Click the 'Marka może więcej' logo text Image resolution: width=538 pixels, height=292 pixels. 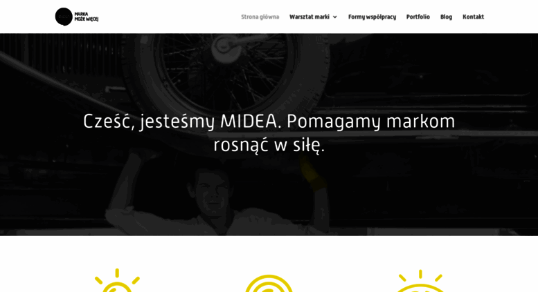87,17
